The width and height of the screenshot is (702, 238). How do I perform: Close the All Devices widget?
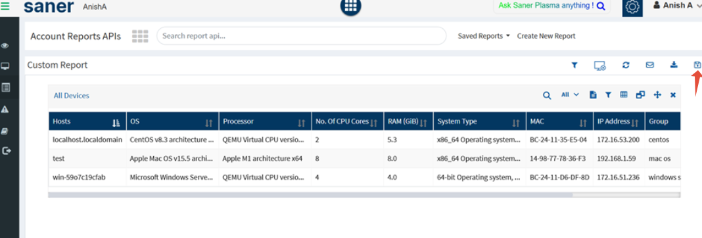pyautogui.click(x=672, y=94)
